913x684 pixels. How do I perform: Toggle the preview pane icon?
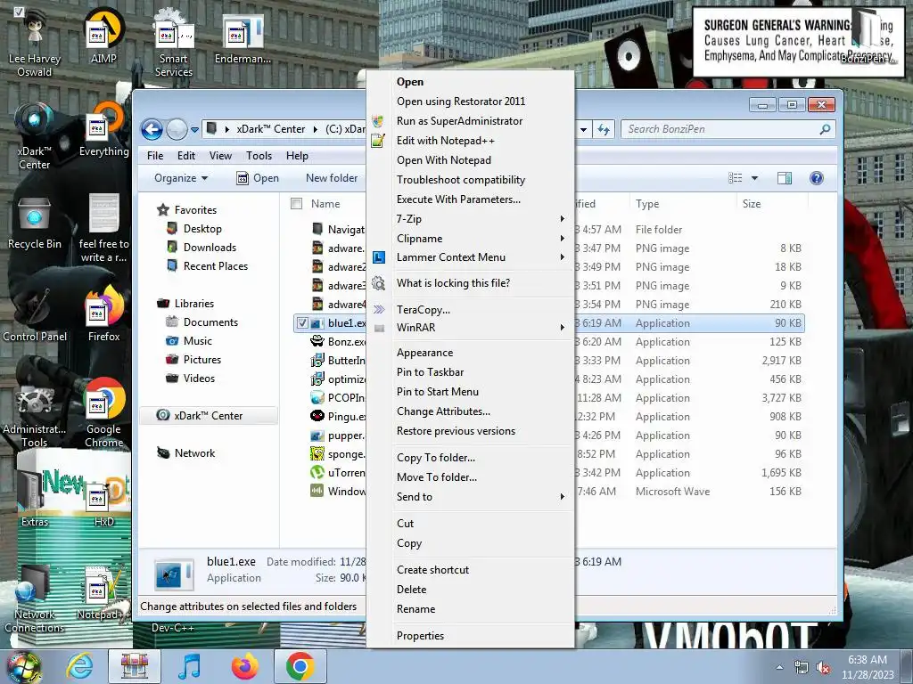pos(785,178)
